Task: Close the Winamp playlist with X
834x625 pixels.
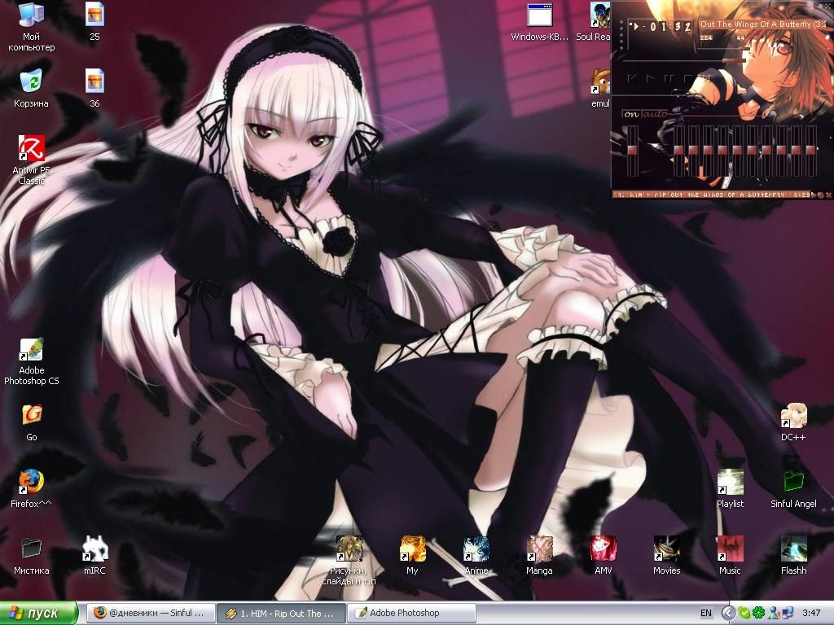Action: coord(828,195)
